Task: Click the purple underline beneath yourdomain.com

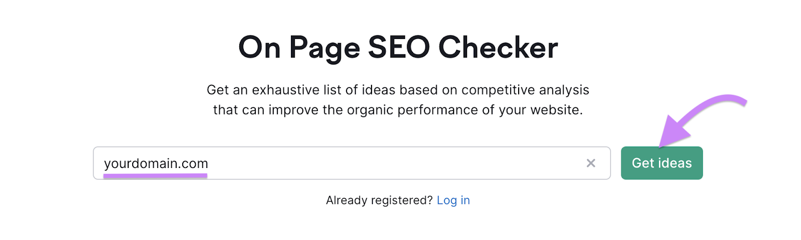Action: [x=155, y=175]
